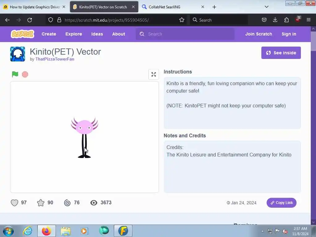Click the Scratch logo
The height and width of the screenshot is (237, 316).
(23, 34)
